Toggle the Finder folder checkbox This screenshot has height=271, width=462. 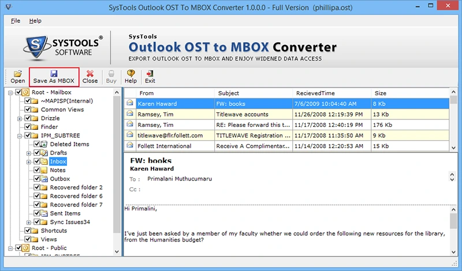coord(28,127)
